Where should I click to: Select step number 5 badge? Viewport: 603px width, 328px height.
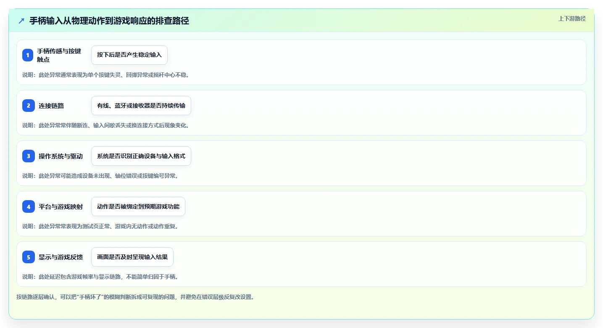click(x=29, y=257)
